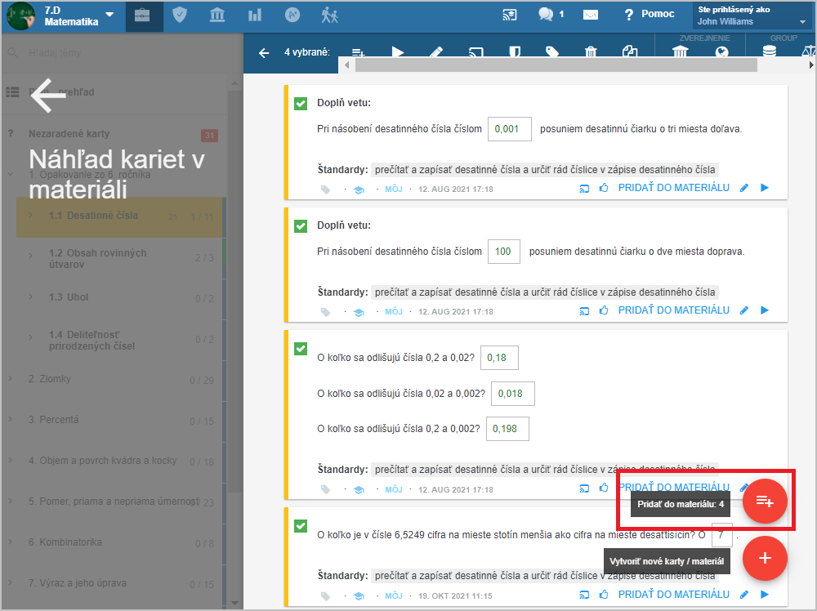Uncheck the card about number 6,5249
This screenshot has height=611, width=817.
301,525
